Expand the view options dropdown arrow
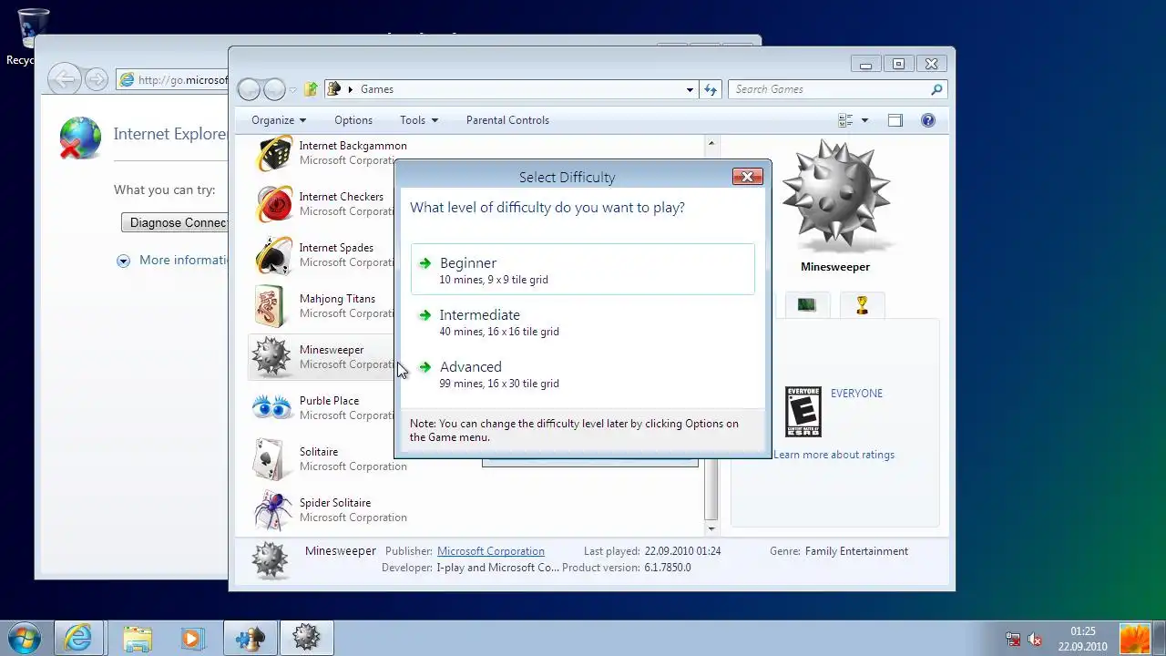Image resolution: width=1166 pixels, height=656 pixels. click(x=864, y=120)
